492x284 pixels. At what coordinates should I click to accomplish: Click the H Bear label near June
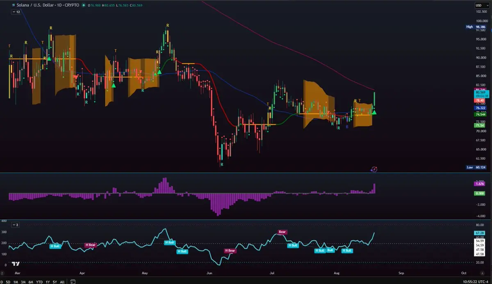[230, 250]
